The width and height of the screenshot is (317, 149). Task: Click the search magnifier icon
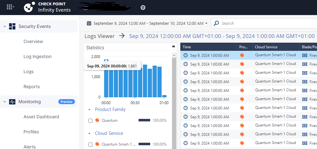216,23
